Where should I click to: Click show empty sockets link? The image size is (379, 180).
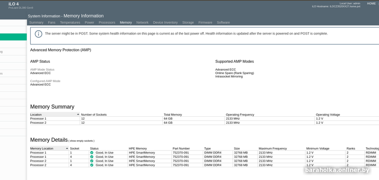(x=81, y=141)
